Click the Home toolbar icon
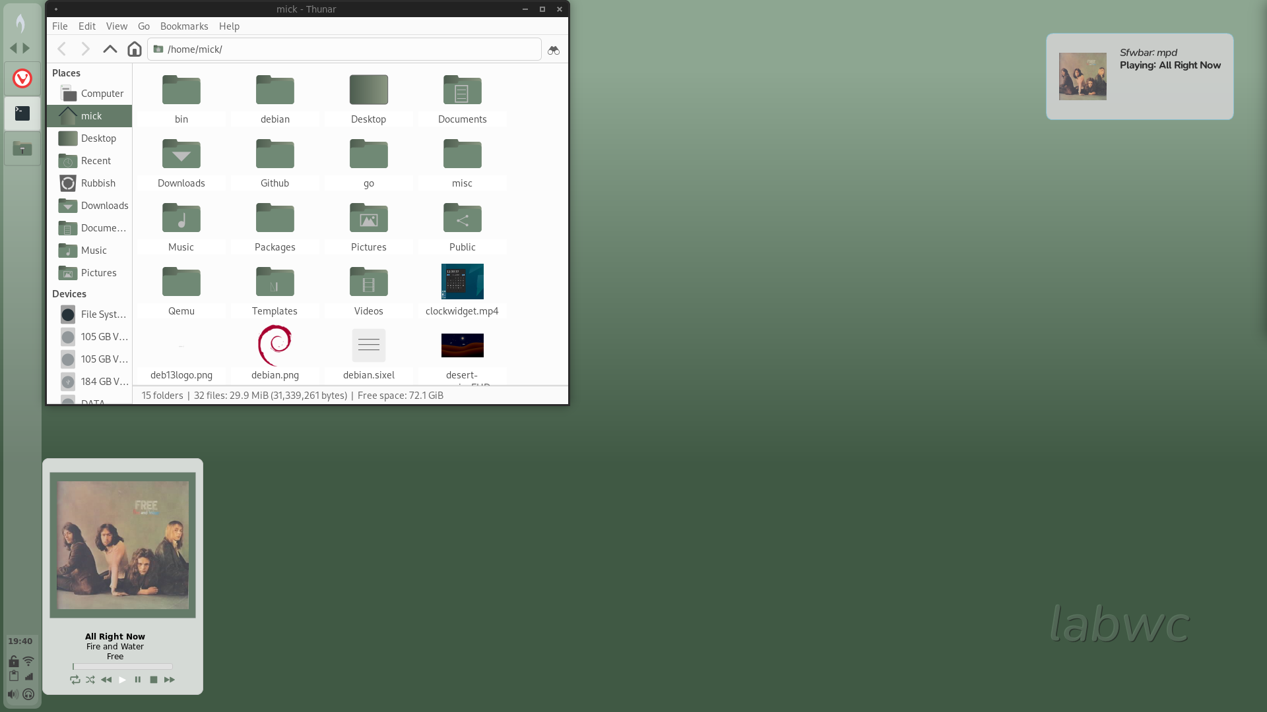 click(x=135, y=49)
